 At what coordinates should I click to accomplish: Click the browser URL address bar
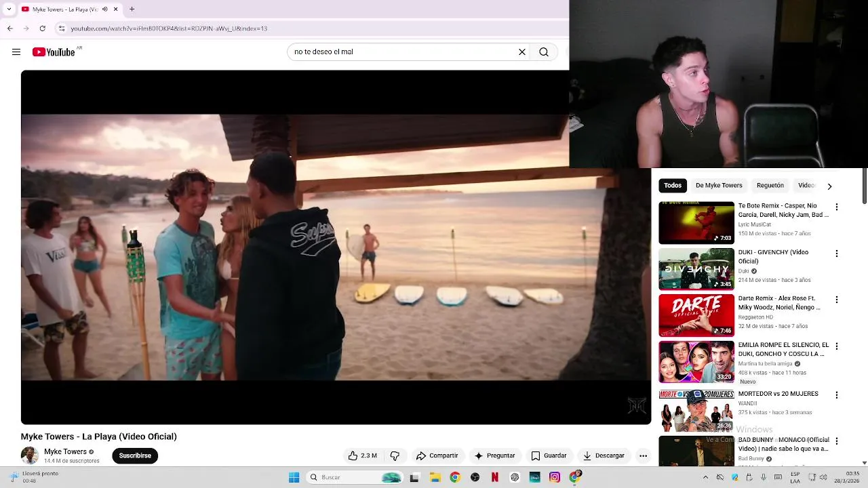pyautogui.click(x=312, y=28)
